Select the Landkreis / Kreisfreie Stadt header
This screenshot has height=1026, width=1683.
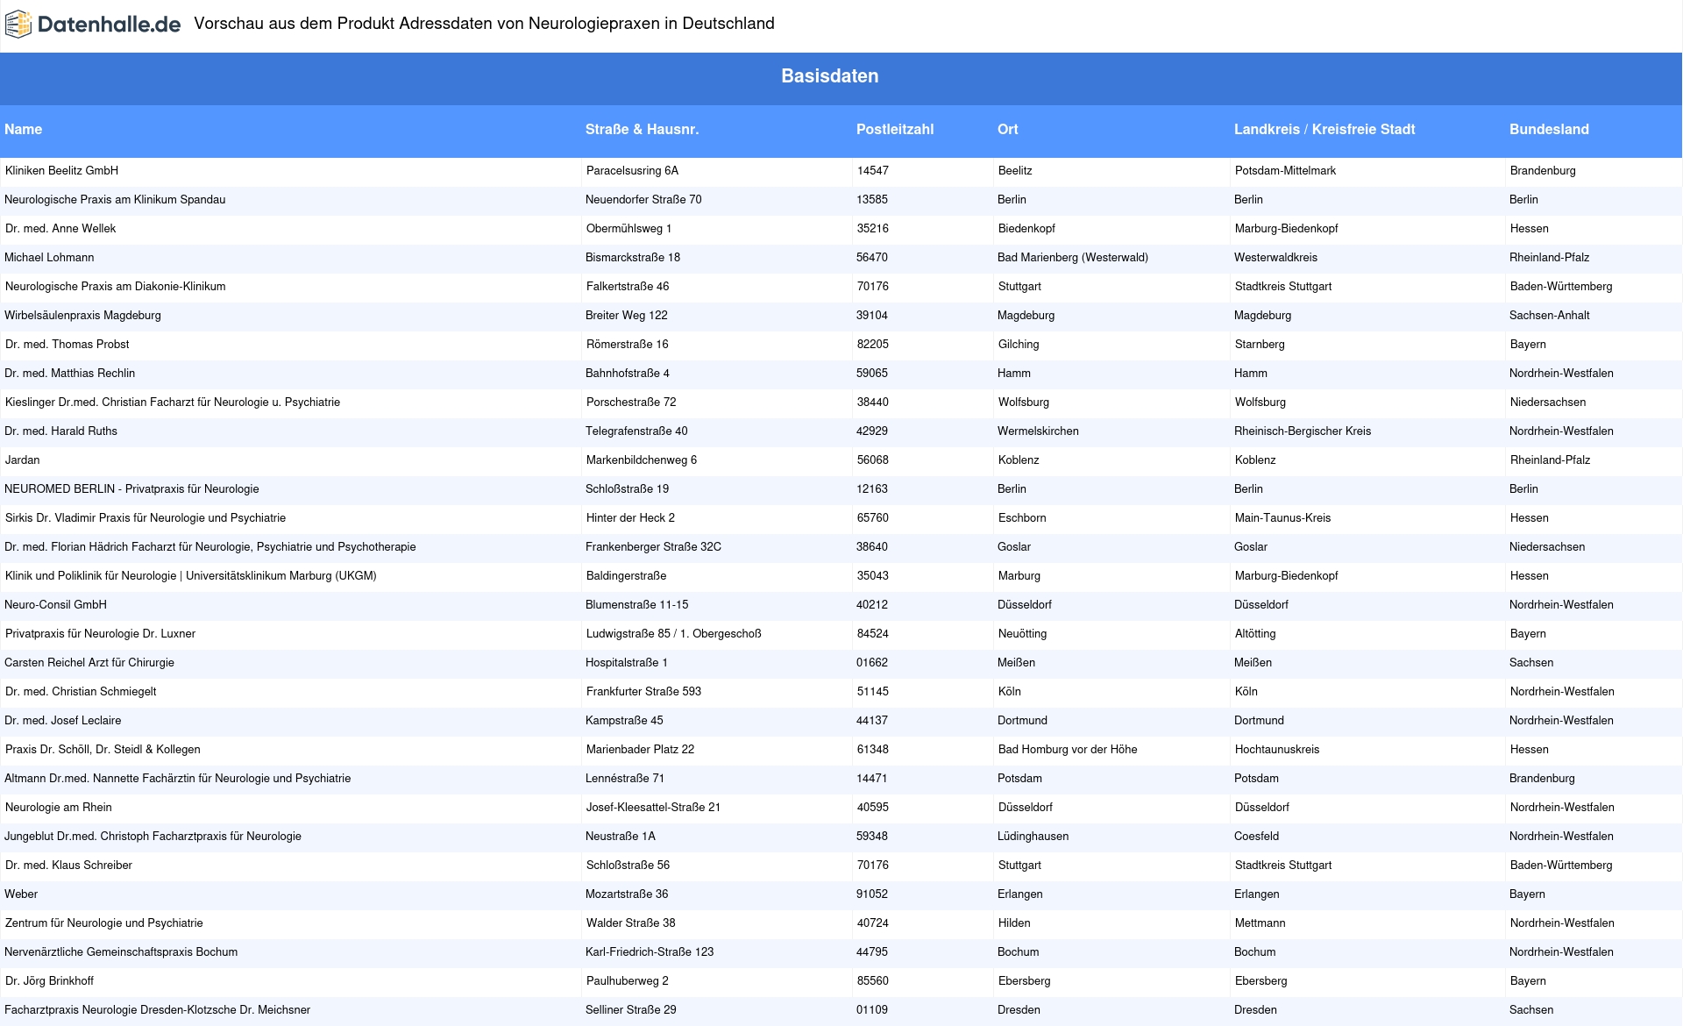(x=1324, y=130)
